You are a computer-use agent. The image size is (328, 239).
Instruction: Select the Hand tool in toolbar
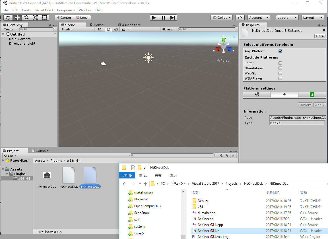point(8,17)
